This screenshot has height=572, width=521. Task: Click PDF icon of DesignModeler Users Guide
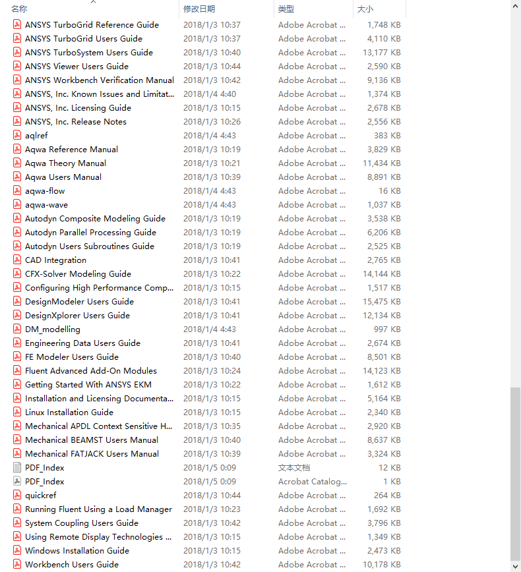pos(17,302)
